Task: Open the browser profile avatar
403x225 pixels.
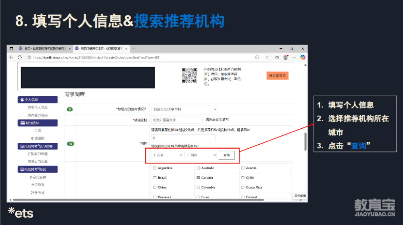Action: [x=285, y=57]
